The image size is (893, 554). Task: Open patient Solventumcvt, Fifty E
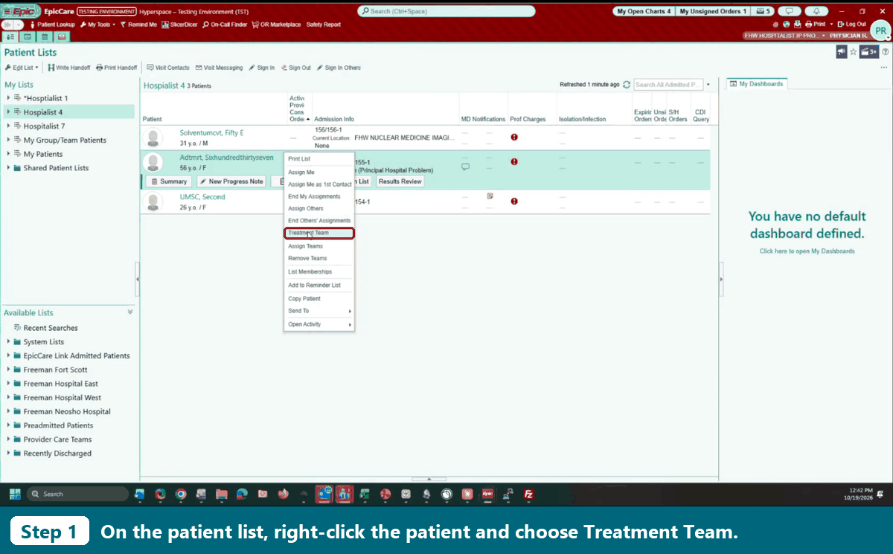click(211, 133)
